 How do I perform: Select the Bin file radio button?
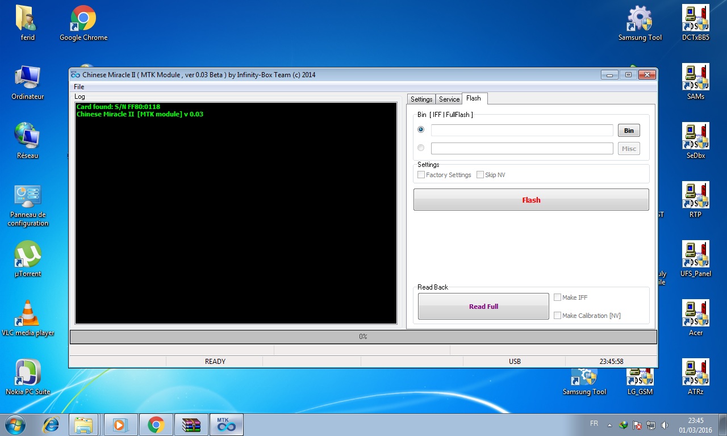coord(421,129)
